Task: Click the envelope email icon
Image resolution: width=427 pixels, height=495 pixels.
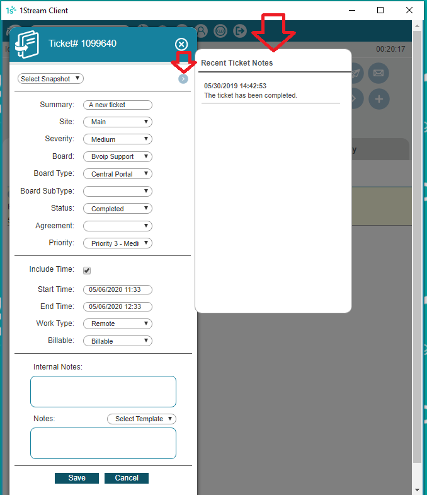Action: (379, 73)
